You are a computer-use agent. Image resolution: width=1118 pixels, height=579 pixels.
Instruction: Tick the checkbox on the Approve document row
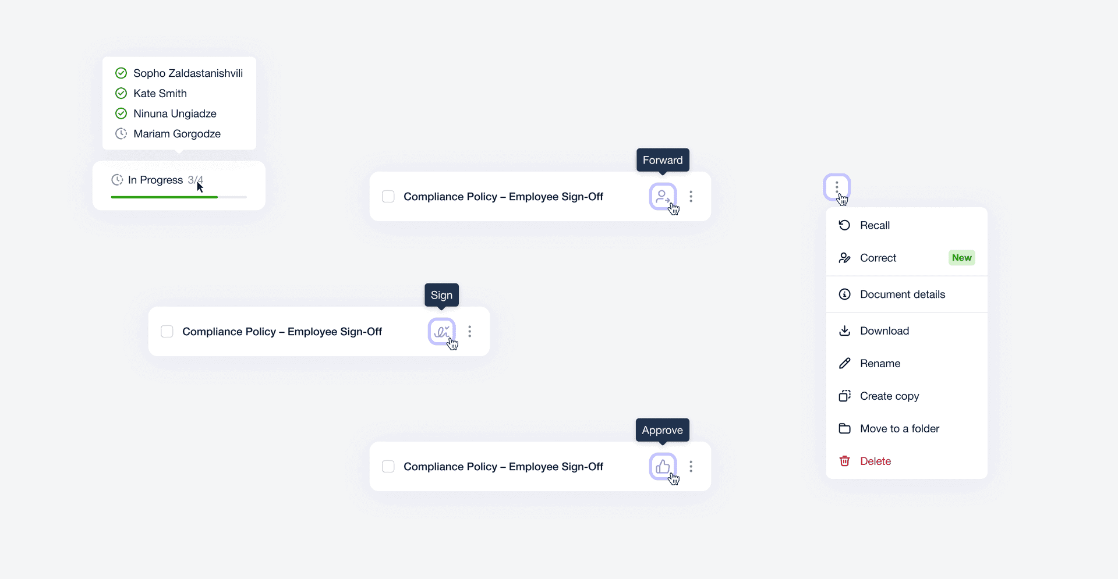pyautogui.click(x=388, y=467)
